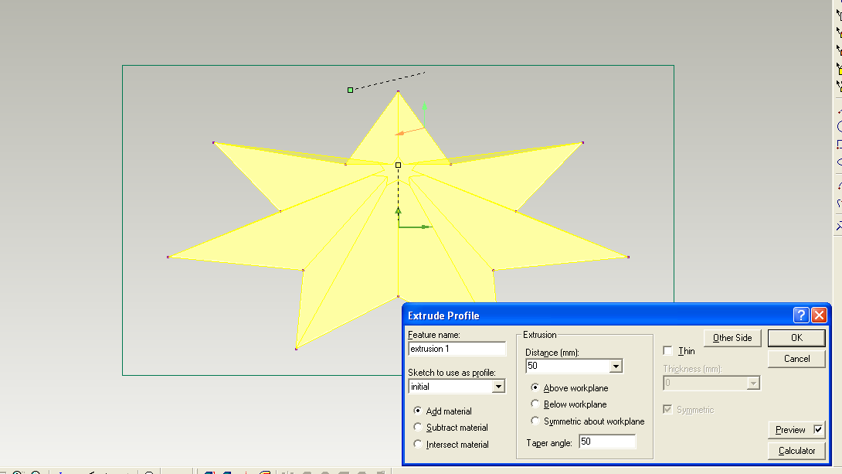
Task: Click the 'Sketch to use as profile:' label
Action: click(x=452, y=373)
